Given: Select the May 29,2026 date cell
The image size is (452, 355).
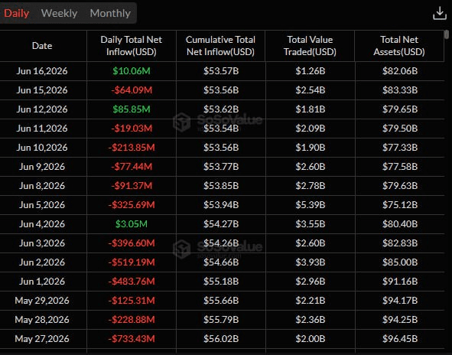Looking at the screenshot, I should click(x=42, y=301).
